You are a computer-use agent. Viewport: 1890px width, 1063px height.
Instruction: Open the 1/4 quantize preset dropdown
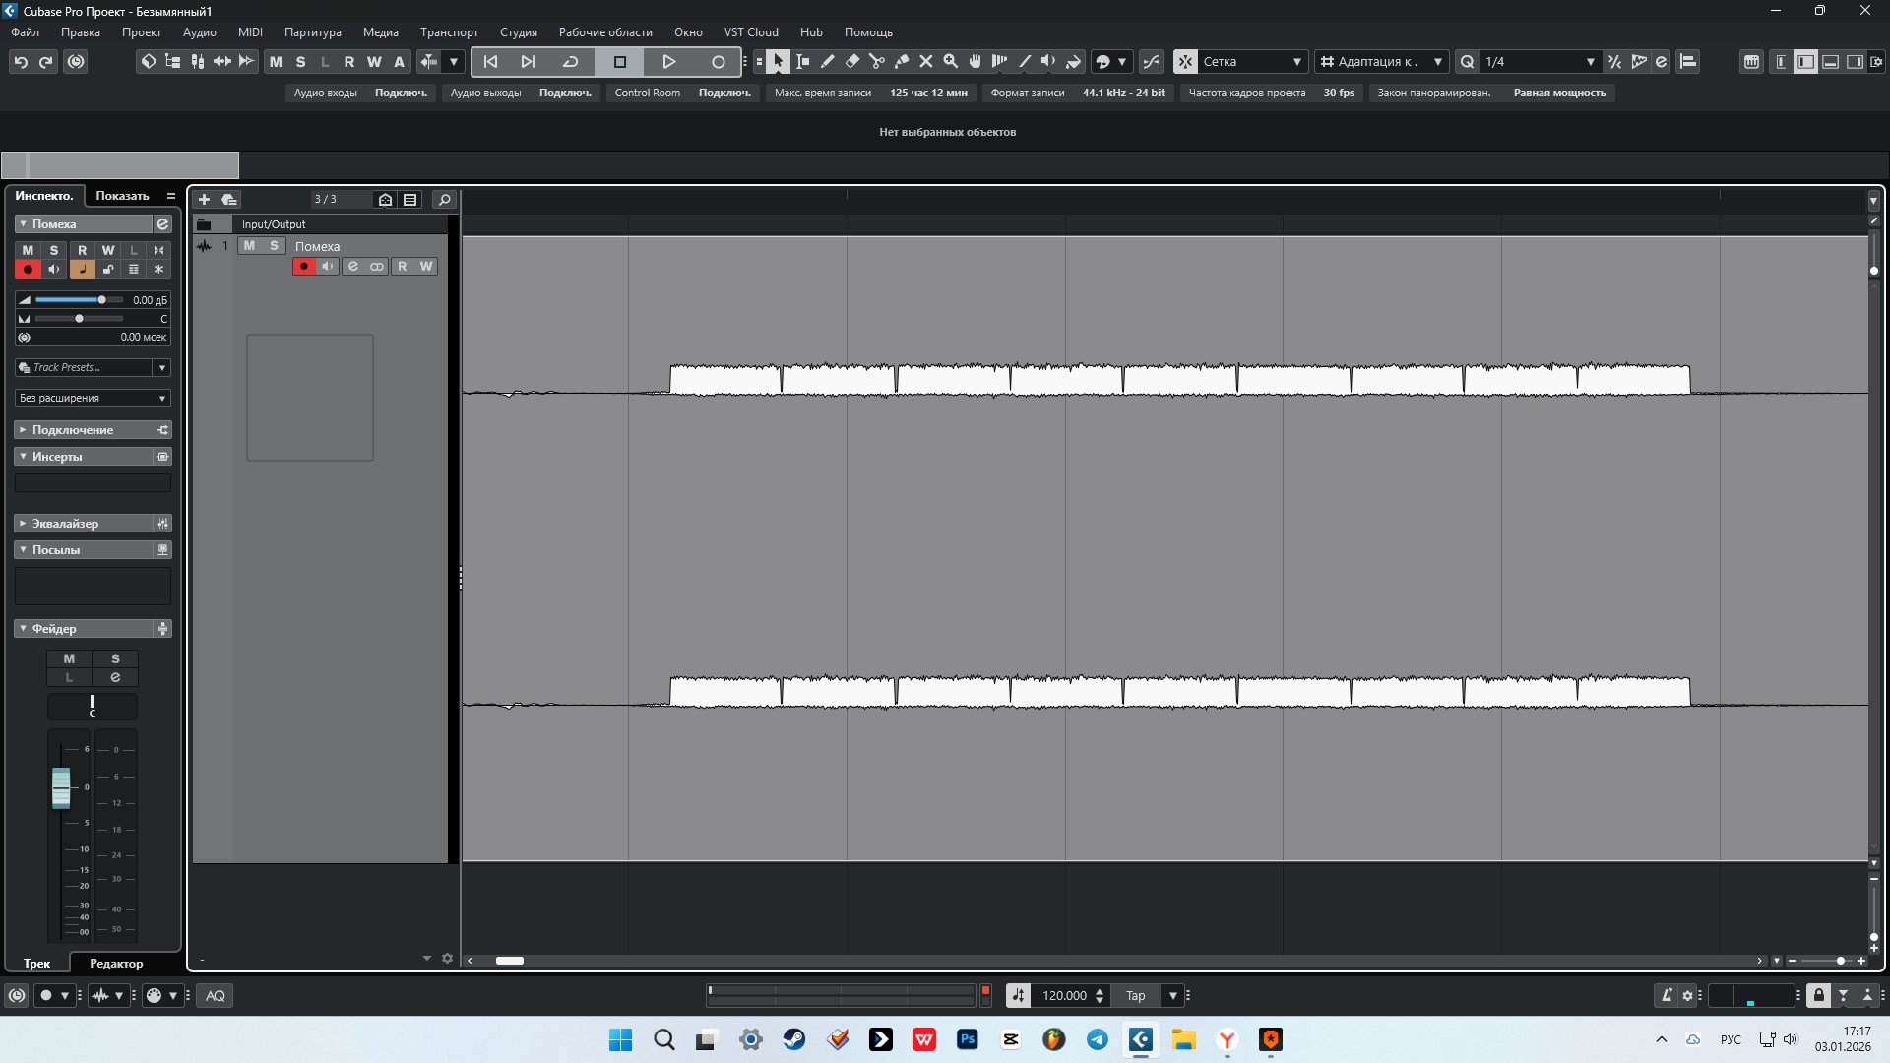[x=1540, y=61]
